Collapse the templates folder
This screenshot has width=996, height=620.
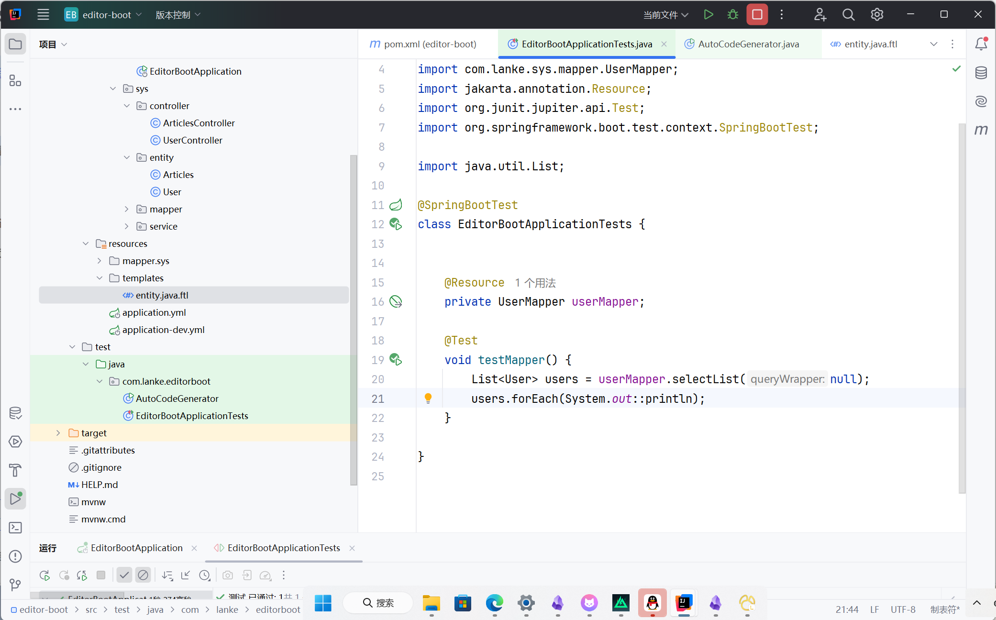100,278
